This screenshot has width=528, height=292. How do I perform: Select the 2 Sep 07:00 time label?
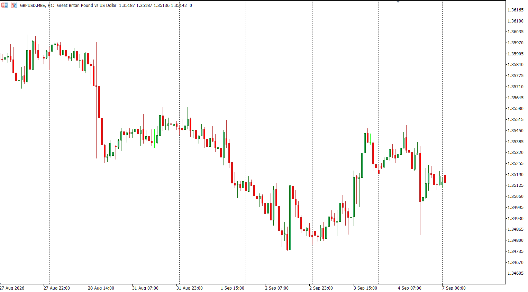(x=276, y=288)
